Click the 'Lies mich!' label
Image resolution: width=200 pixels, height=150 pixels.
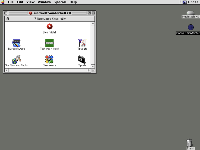(49, 32)
